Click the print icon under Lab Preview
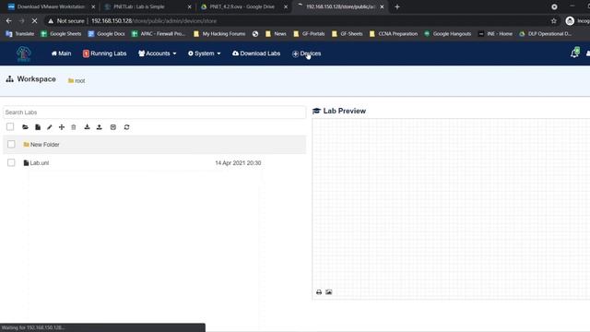The height and width of the screenshot is (332, 590). click(319, 292)
